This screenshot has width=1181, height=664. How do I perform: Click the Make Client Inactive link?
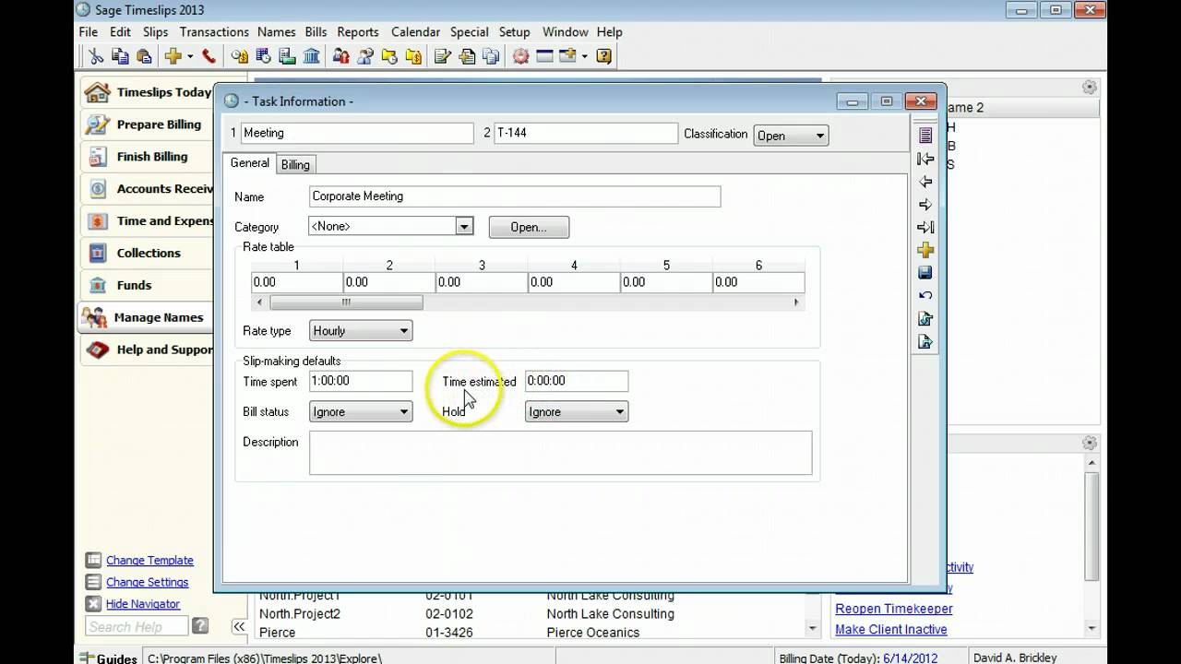click(891, 629)
